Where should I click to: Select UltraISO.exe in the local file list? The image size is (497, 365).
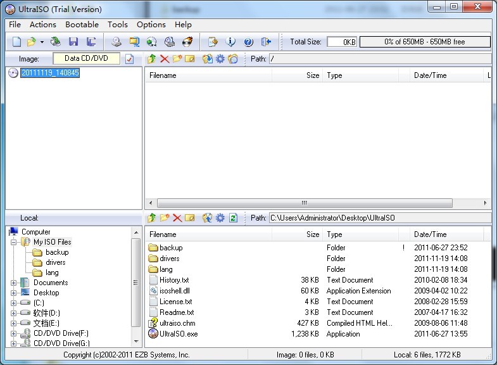[178, 333]
